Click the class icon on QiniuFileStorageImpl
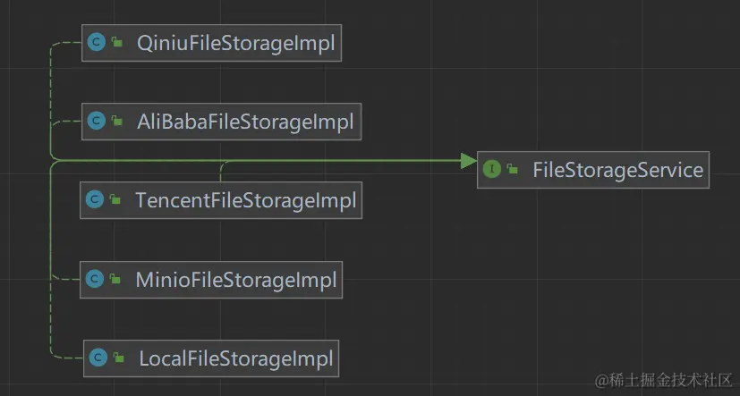Image resolution: width=740 pixels, height=396 pixels. click(x=97, y=42)
